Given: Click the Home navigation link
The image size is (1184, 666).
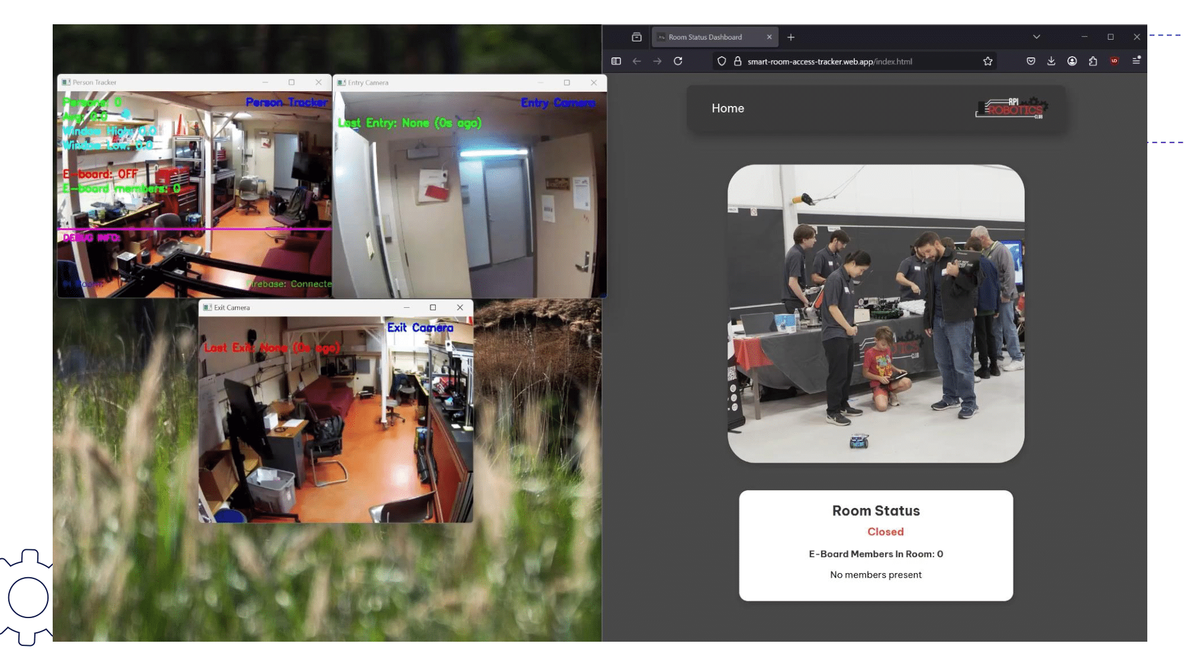Looking at the screenshot, I should click(x=728, y=108).
